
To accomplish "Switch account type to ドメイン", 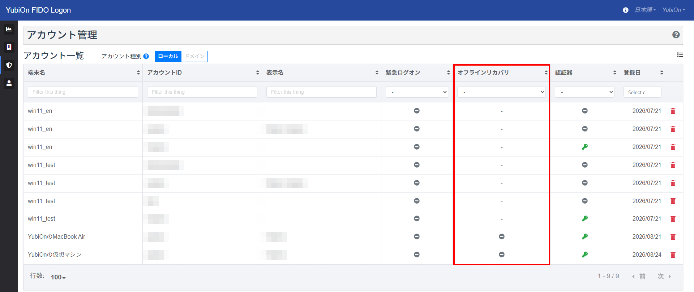I will tap(194, 56).
